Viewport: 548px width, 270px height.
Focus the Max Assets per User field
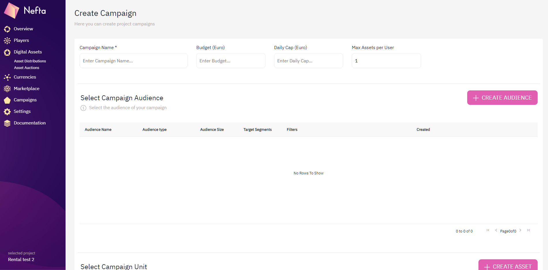386,61
